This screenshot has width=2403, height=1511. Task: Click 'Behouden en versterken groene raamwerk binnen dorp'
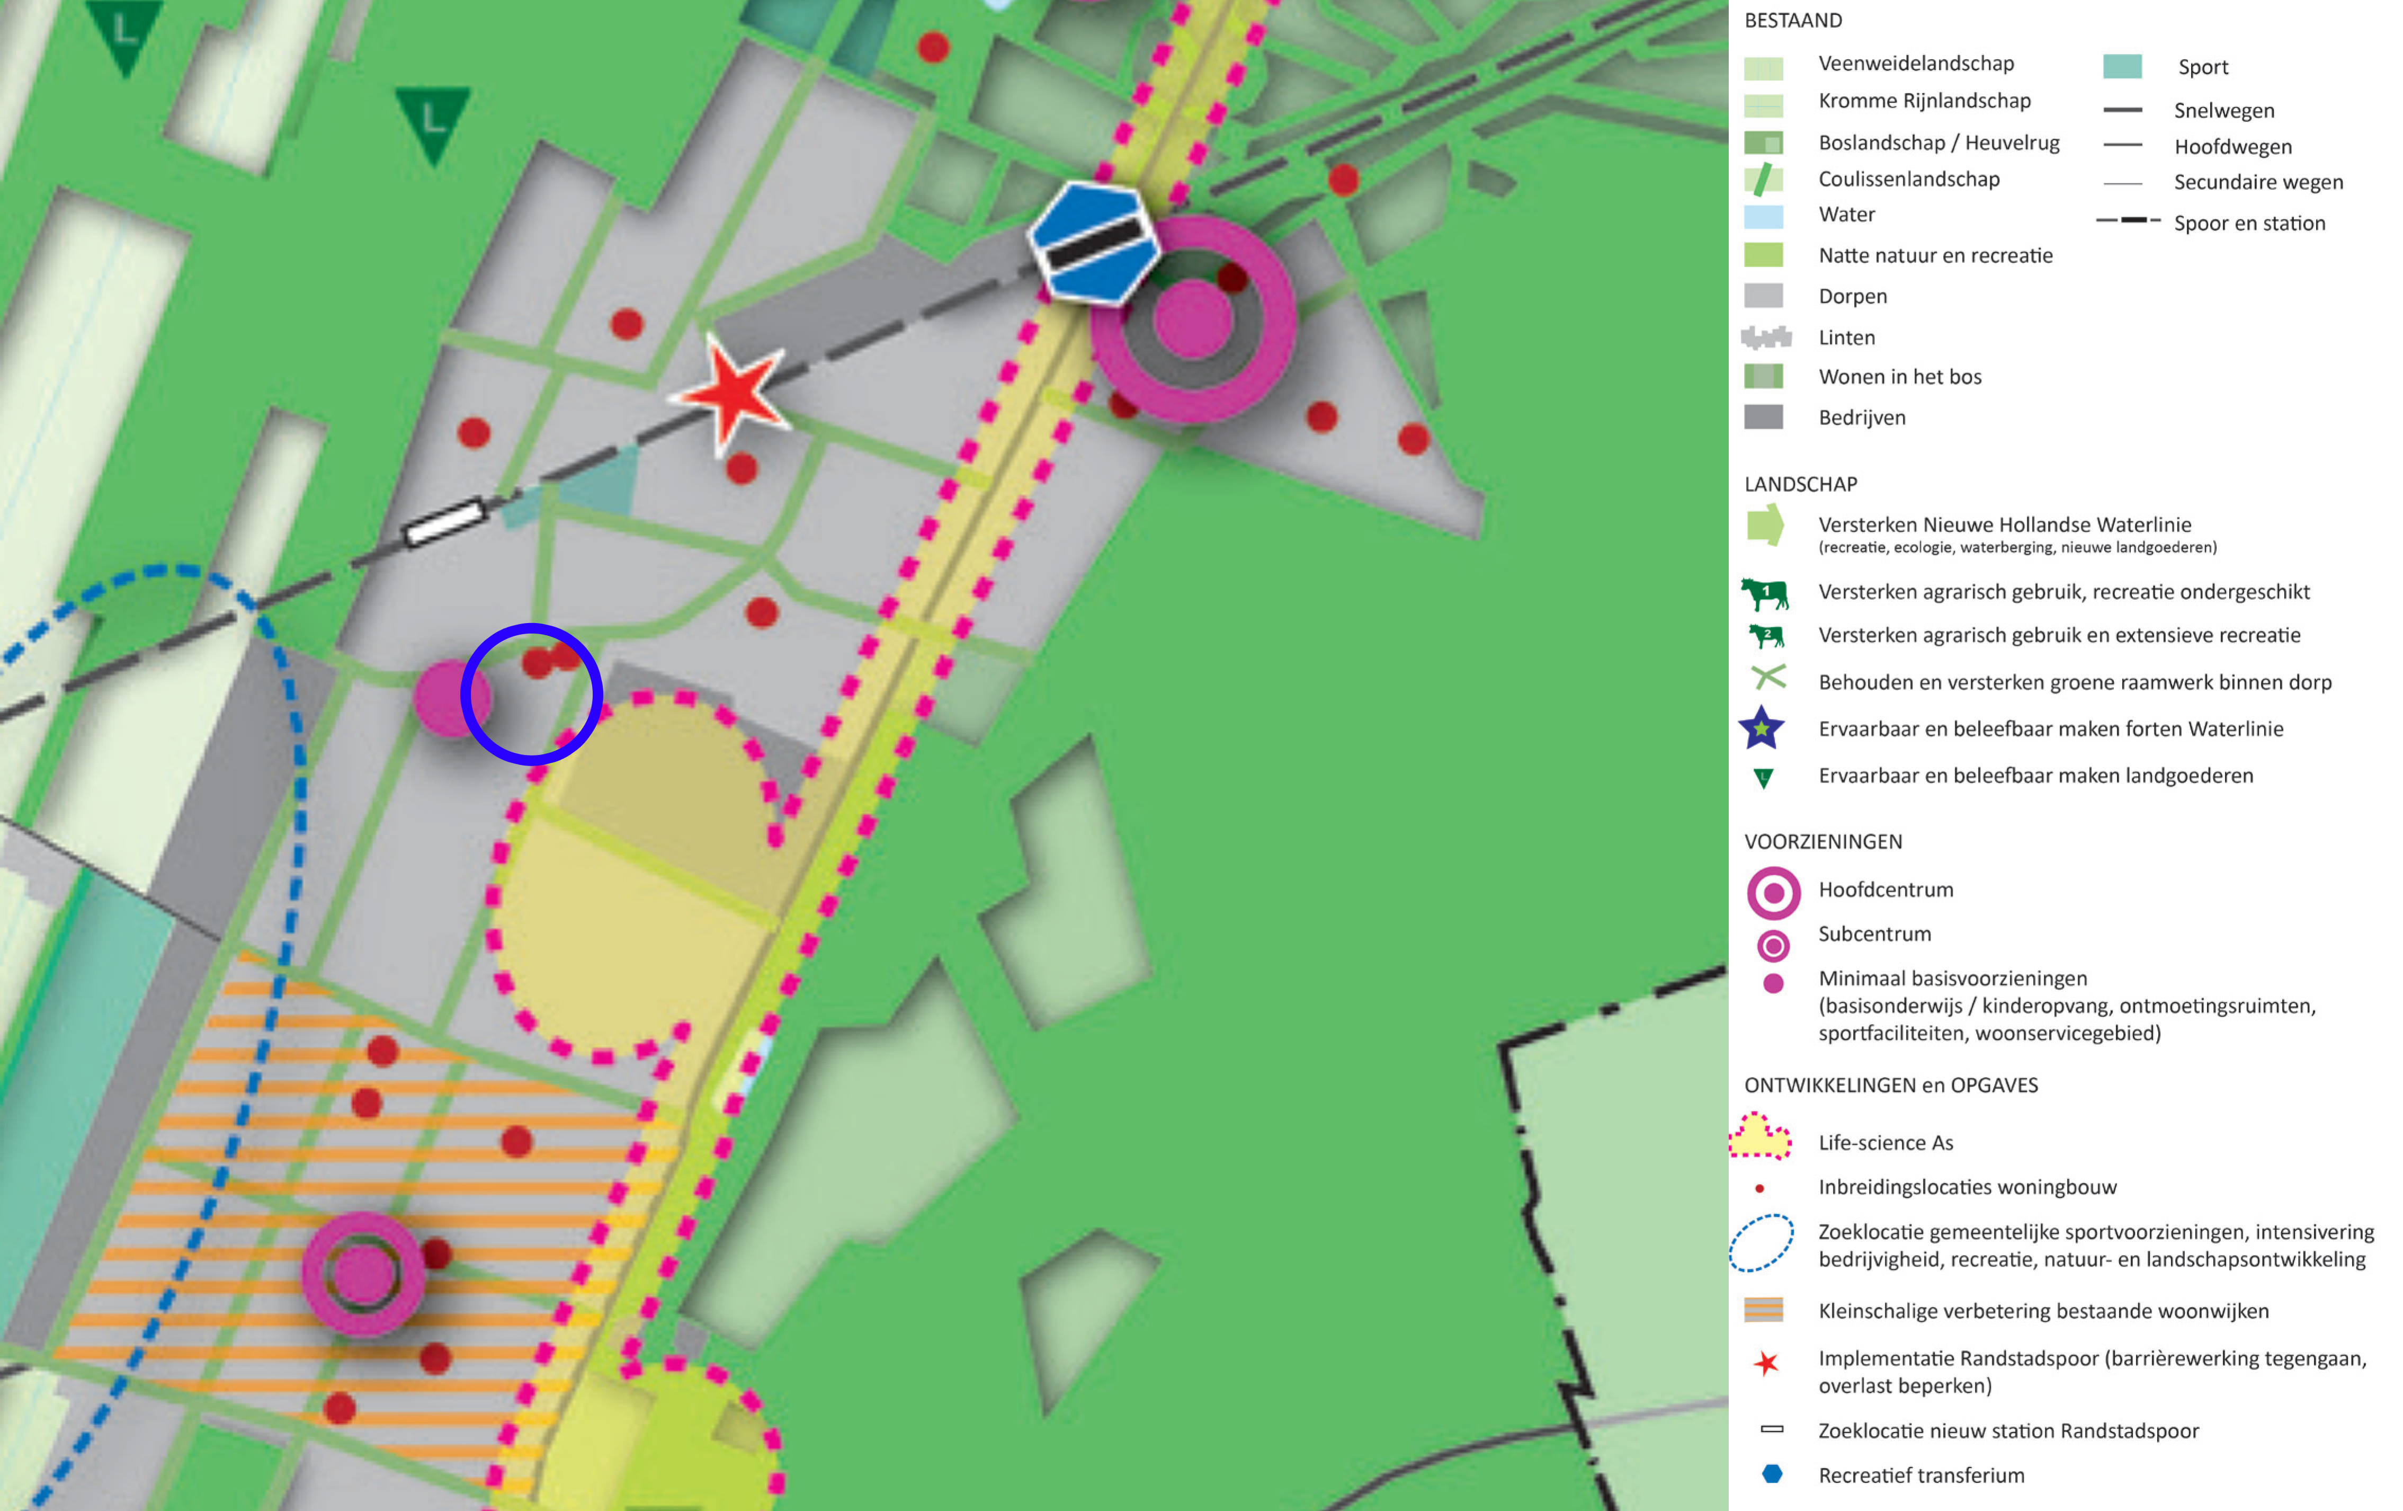coord(2075,682)
